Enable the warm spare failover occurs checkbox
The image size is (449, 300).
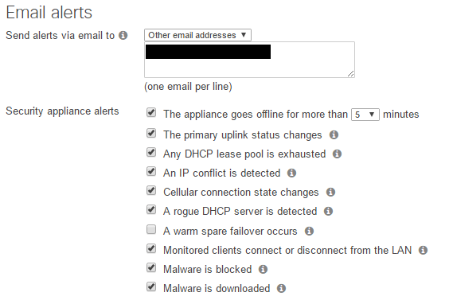tap(151, 230)
